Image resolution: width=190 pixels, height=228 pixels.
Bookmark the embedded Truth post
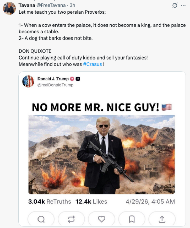tap(132, 219)
